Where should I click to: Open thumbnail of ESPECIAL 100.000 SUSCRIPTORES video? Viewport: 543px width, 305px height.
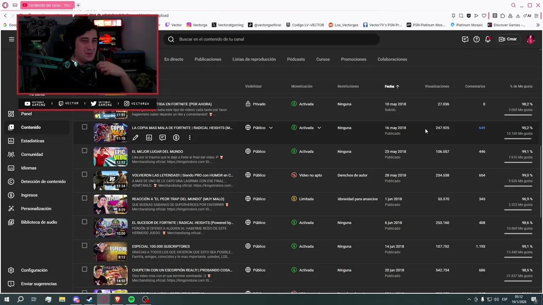110,251
